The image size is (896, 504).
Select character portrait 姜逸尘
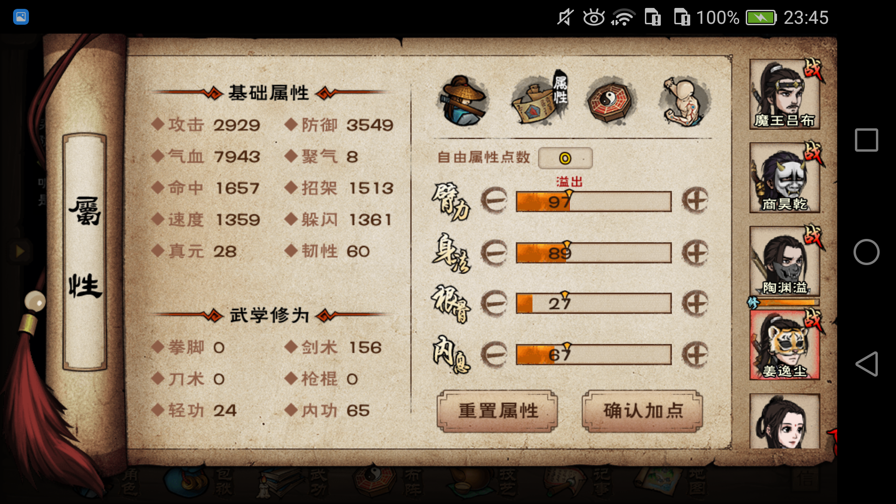785,345
